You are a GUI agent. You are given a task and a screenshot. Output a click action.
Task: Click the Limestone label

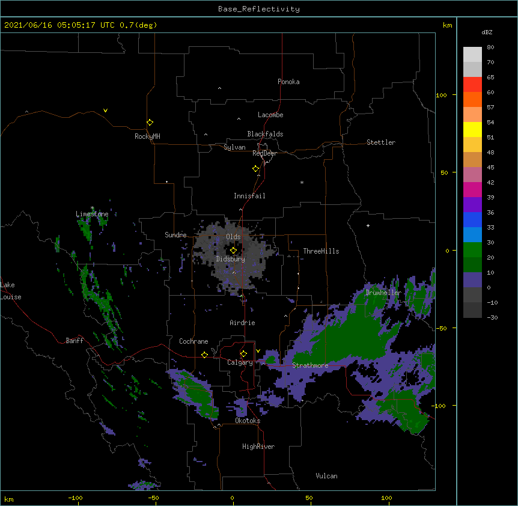click(92, 214)
